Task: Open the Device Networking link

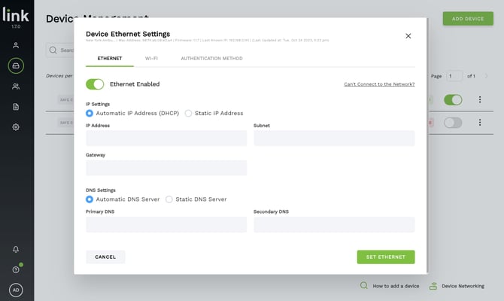Action: 463,286
